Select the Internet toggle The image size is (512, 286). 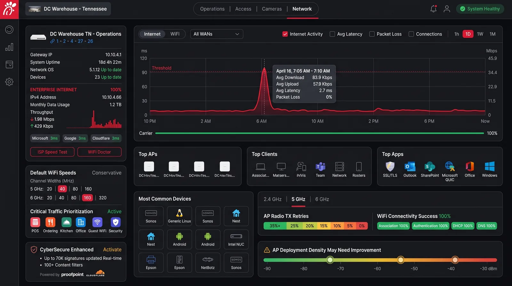pyautogui.click(x=152, y=34)
